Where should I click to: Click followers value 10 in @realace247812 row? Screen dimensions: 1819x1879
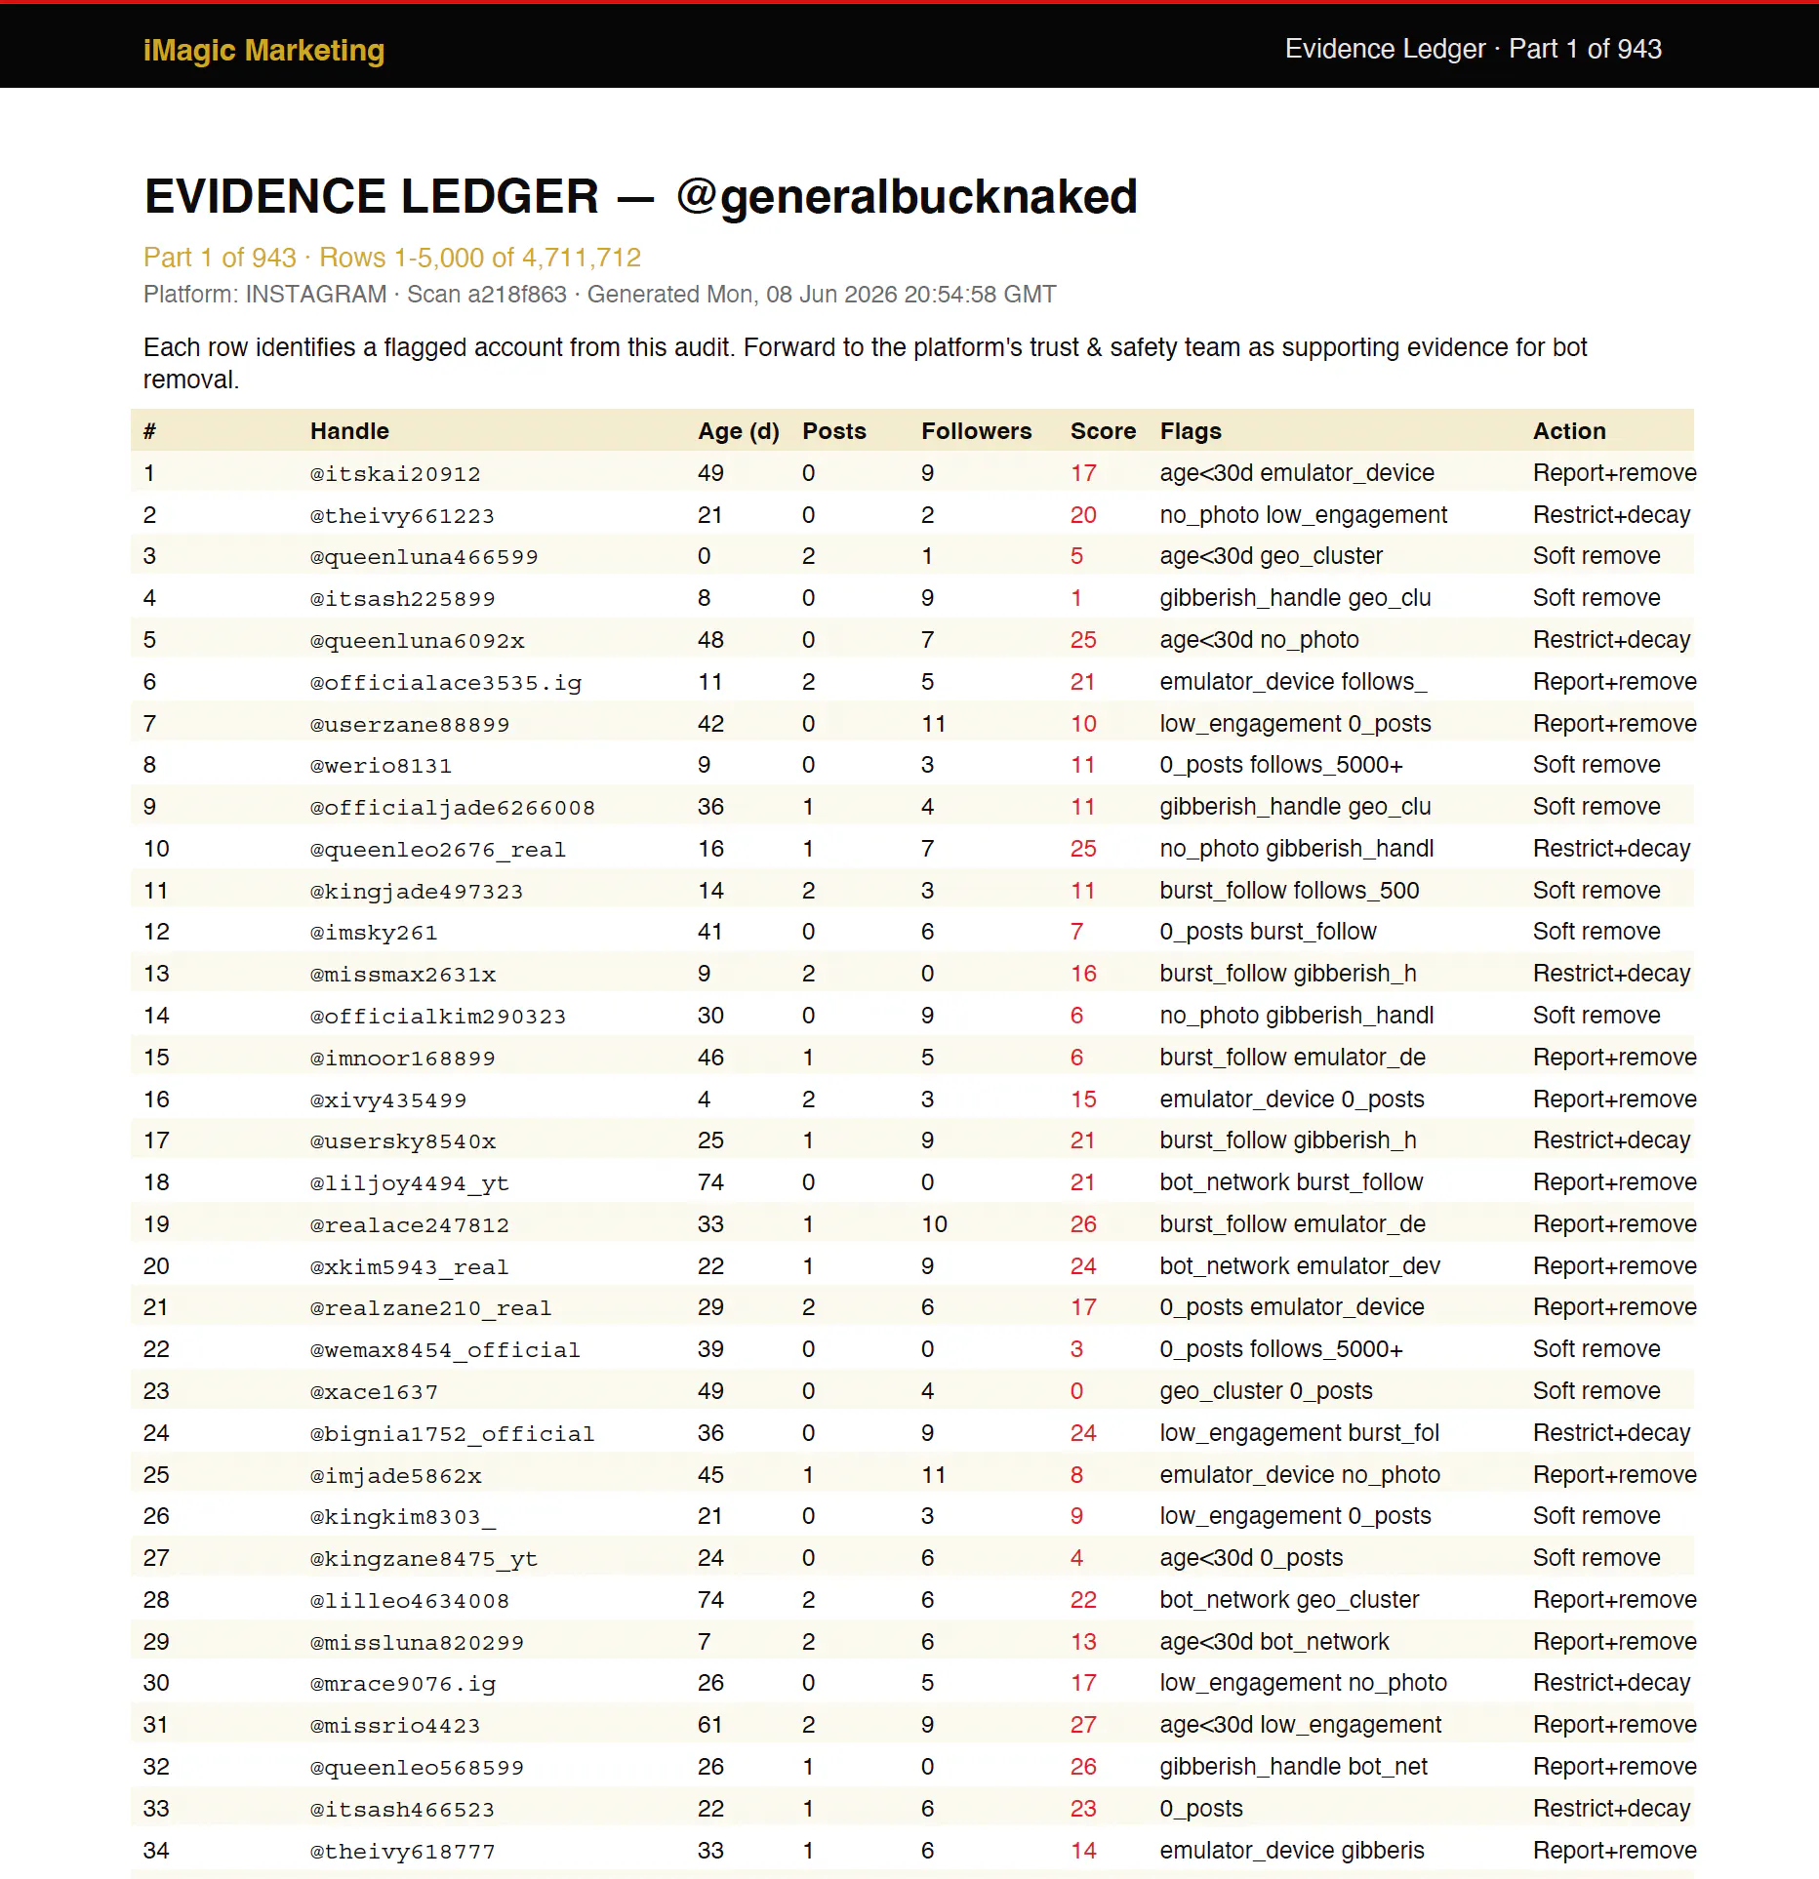point(934,1224)
